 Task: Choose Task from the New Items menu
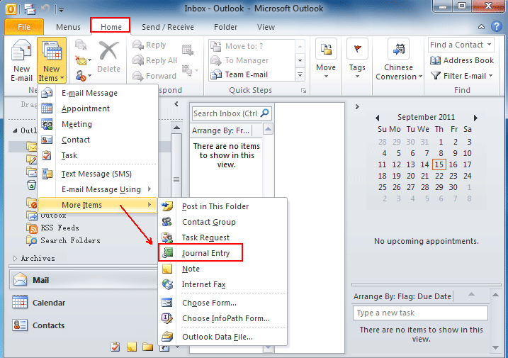tap(98, 155)
